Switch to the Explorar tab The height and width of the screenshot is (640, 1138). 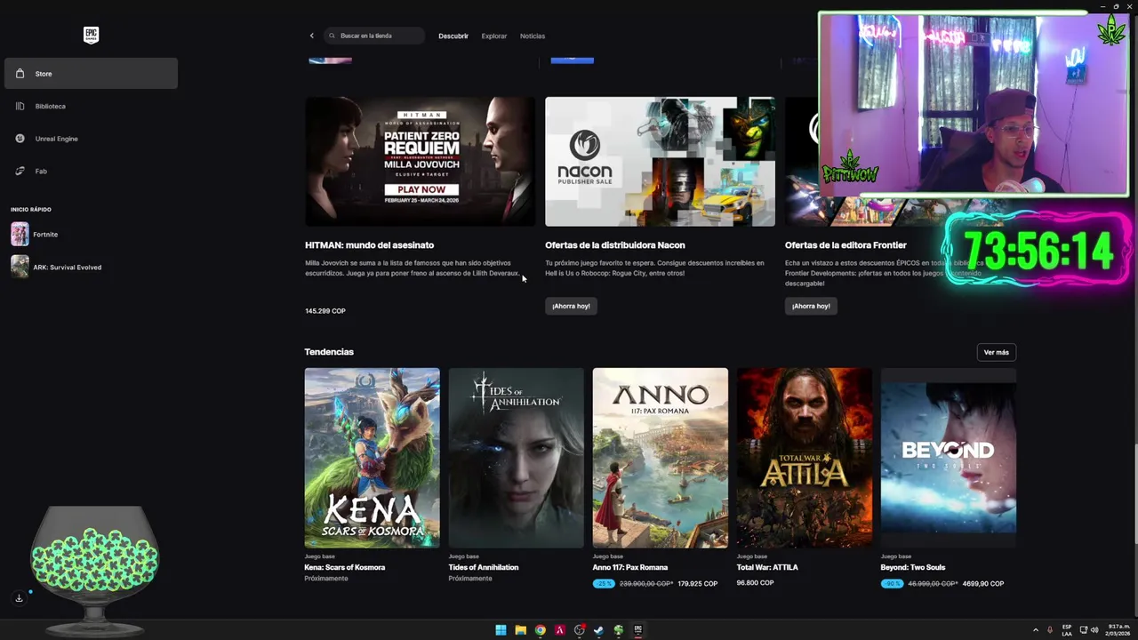coord(494,36)
